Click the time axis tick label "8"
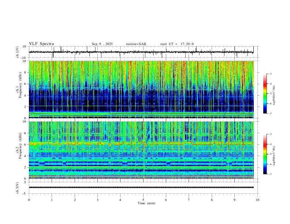290x224 pixels. tap(212, 200)
